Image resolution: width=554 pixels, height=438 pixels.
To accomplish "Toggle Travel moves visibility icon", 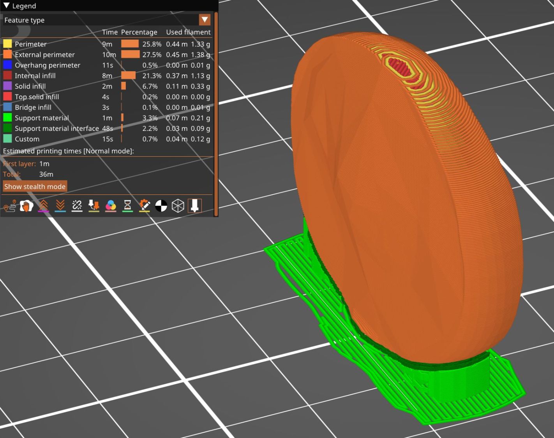I will (x=10, y=206).
